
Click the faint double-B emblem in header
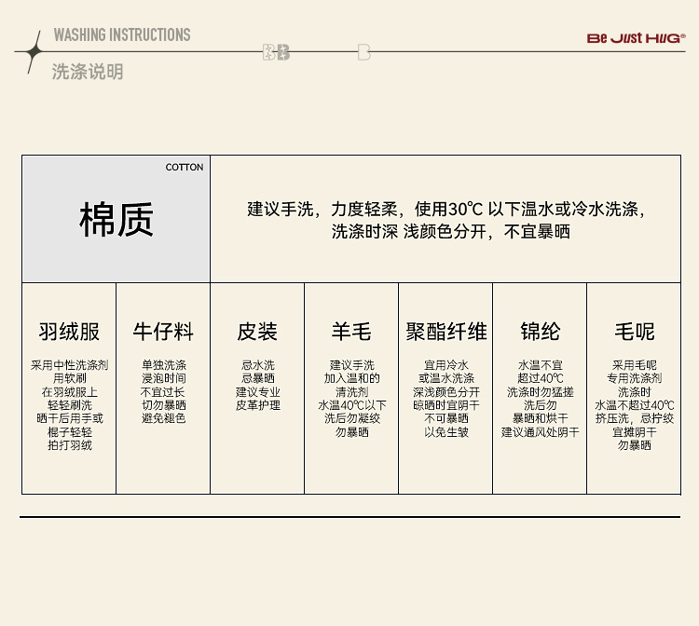pos(277,52)
